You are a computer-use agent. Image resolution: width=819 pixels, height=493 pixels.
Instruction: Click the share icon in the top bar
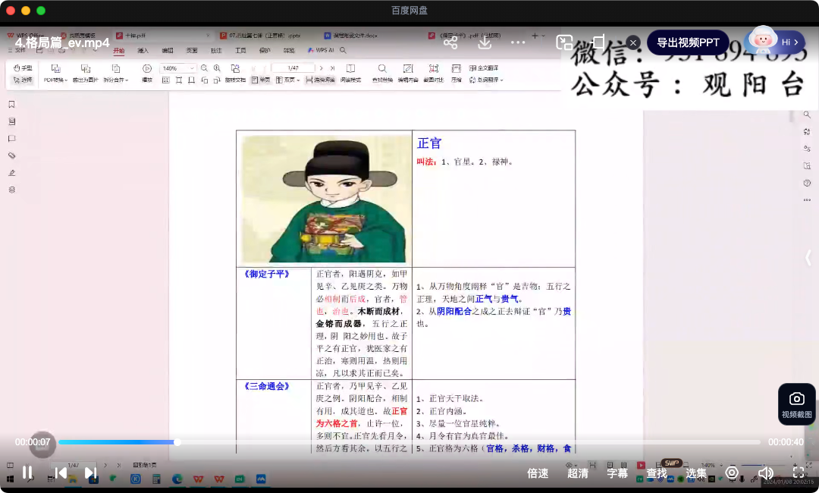(450, 42)
